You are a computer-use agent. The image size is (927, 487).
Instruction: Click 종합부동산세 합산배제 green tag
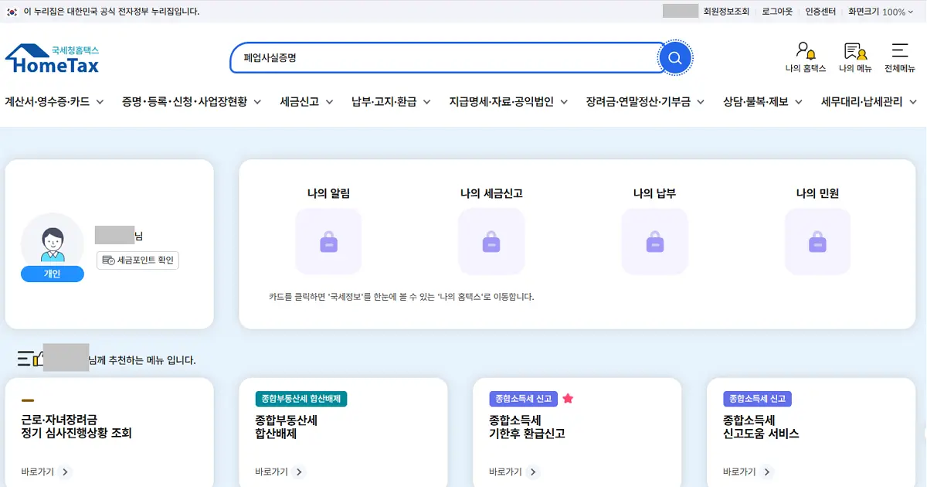(302, 399)
